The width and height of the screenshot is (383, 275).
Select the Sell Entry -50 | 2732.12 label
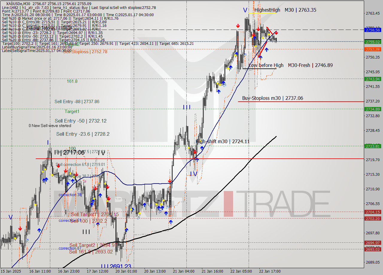coord(80,121)
